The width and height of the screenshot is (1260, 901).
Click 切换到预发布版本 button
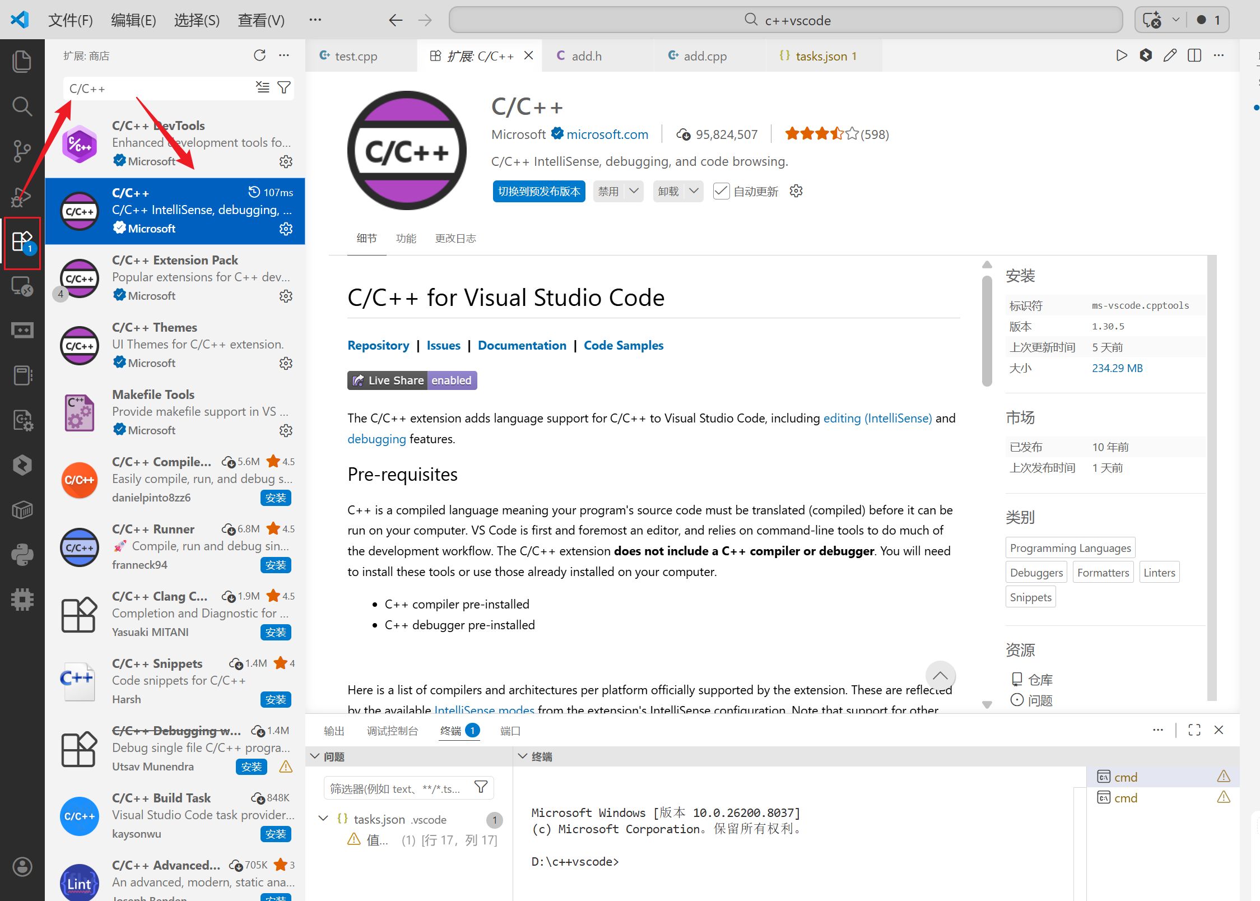[x=539, y=191]
